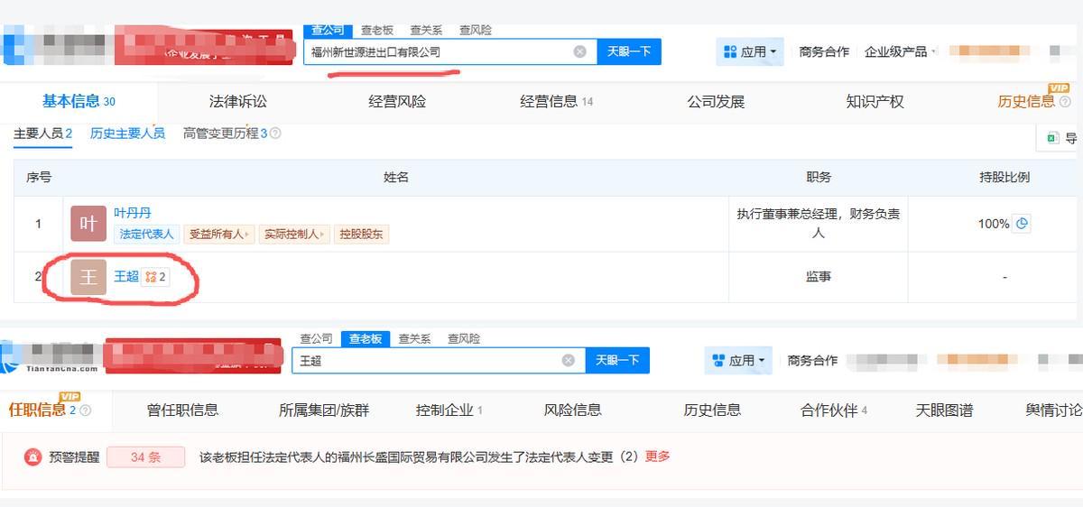The width and height of the screenshot is (1083, 507).
Task: Click 更多 in the warning notice
Action: pos(658,456)
